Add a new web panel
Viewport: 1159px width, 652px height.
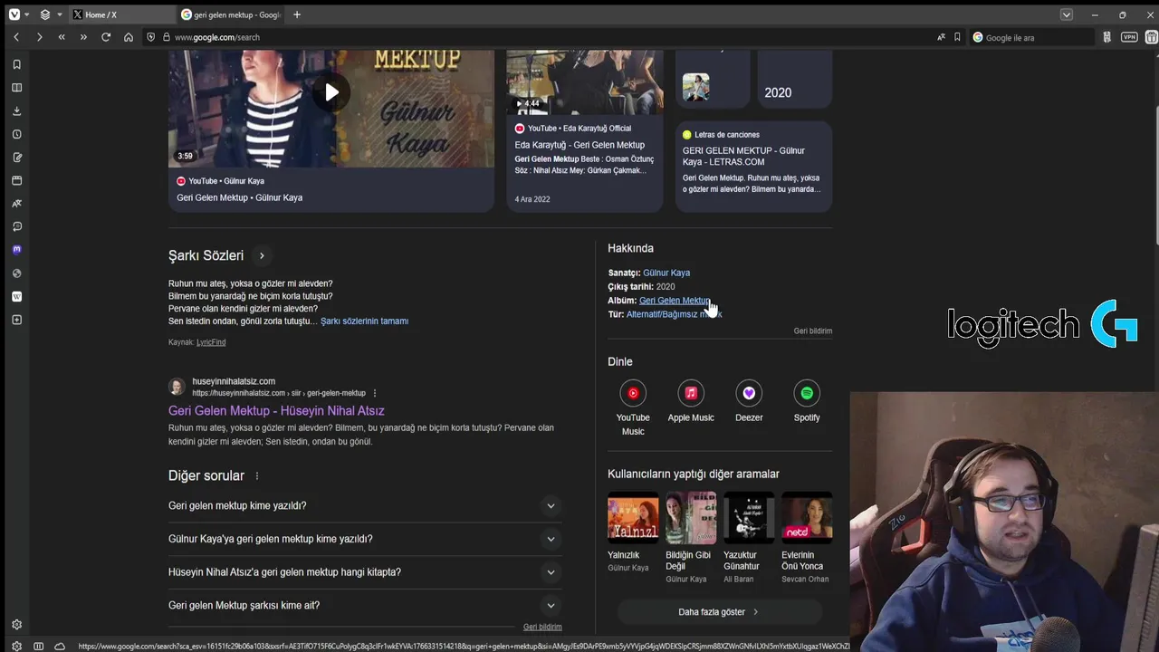coord(16,320)
